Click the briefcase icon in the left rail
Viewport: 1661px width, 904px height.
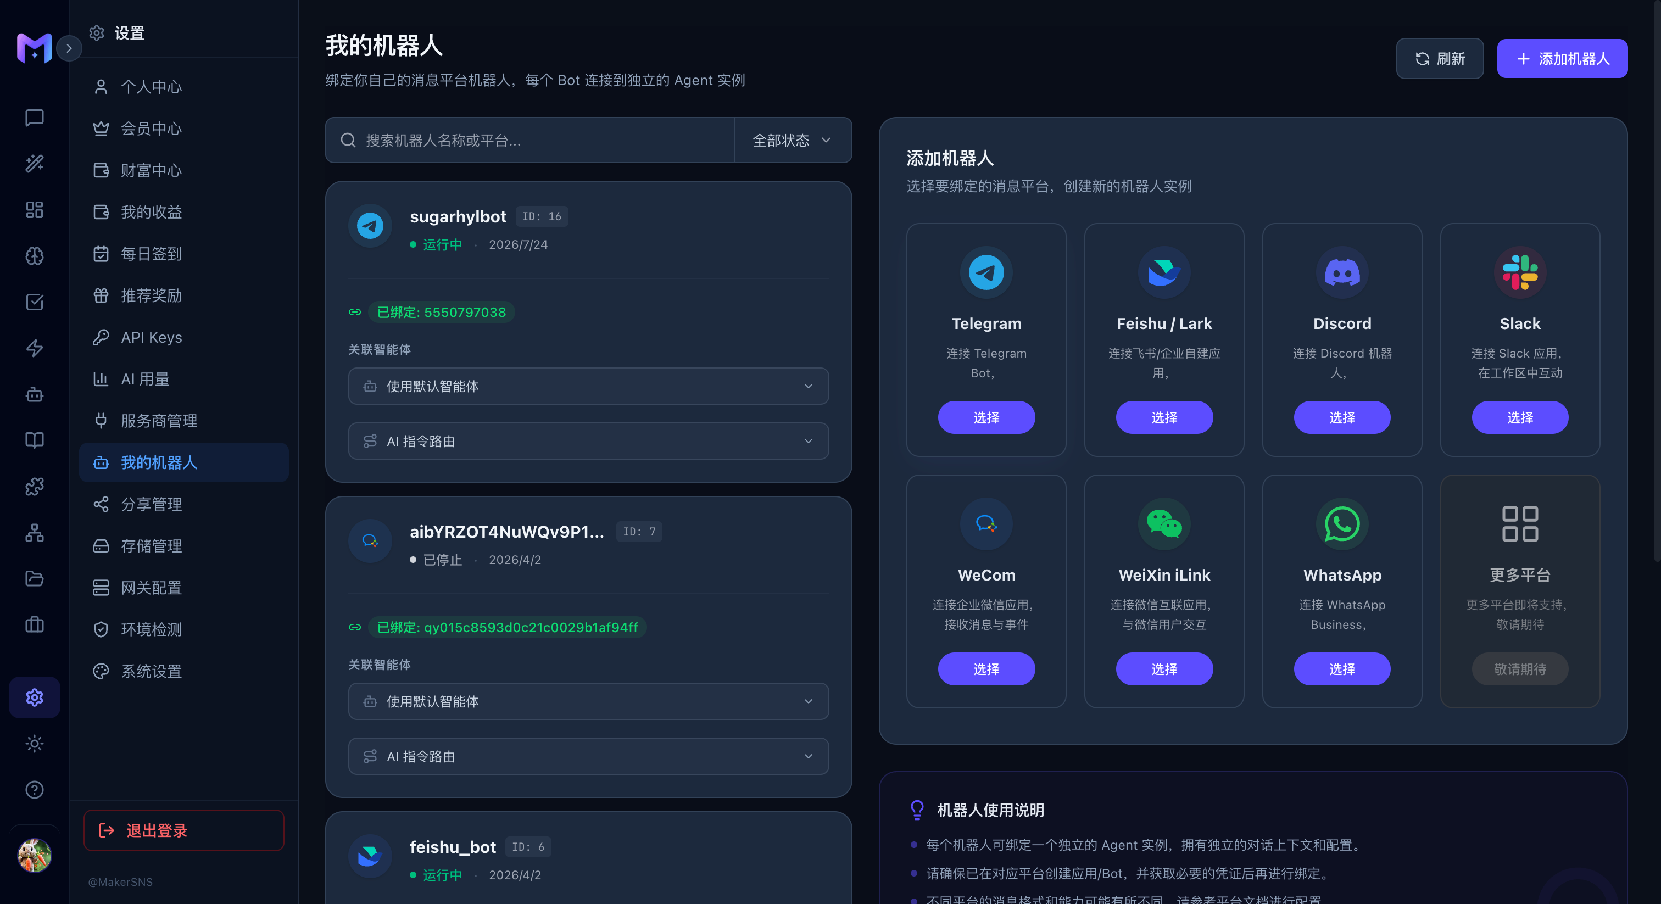(34, 625)
